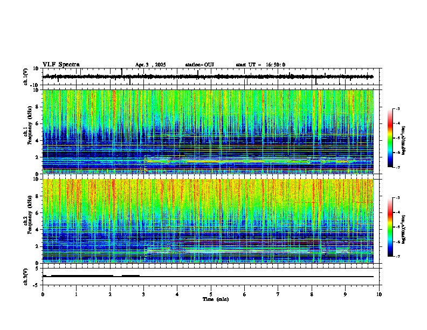Image resolution: width=427 pixels, height=330 pixels.
Task: Click time axis tick label "1"
Action: point(76,294)
